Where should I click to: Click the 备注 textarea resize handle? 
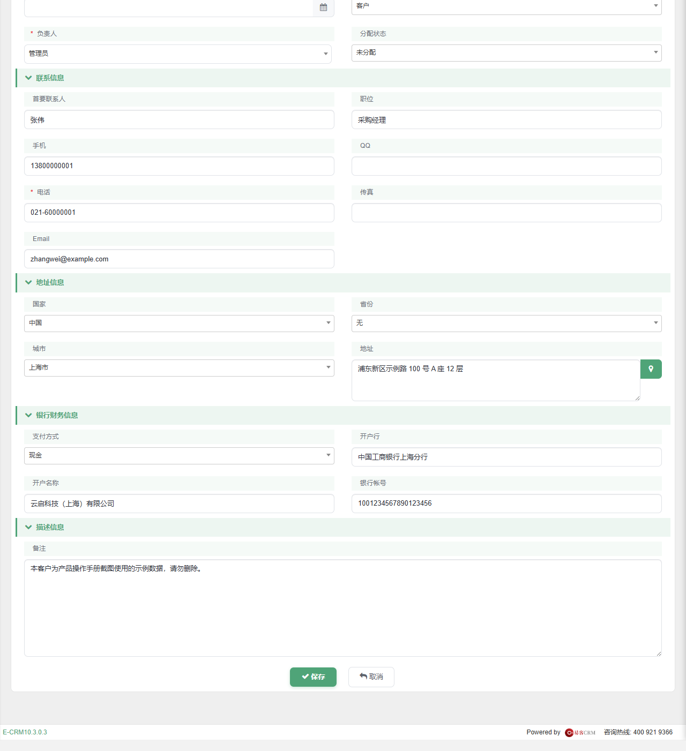tap(659, 653)
